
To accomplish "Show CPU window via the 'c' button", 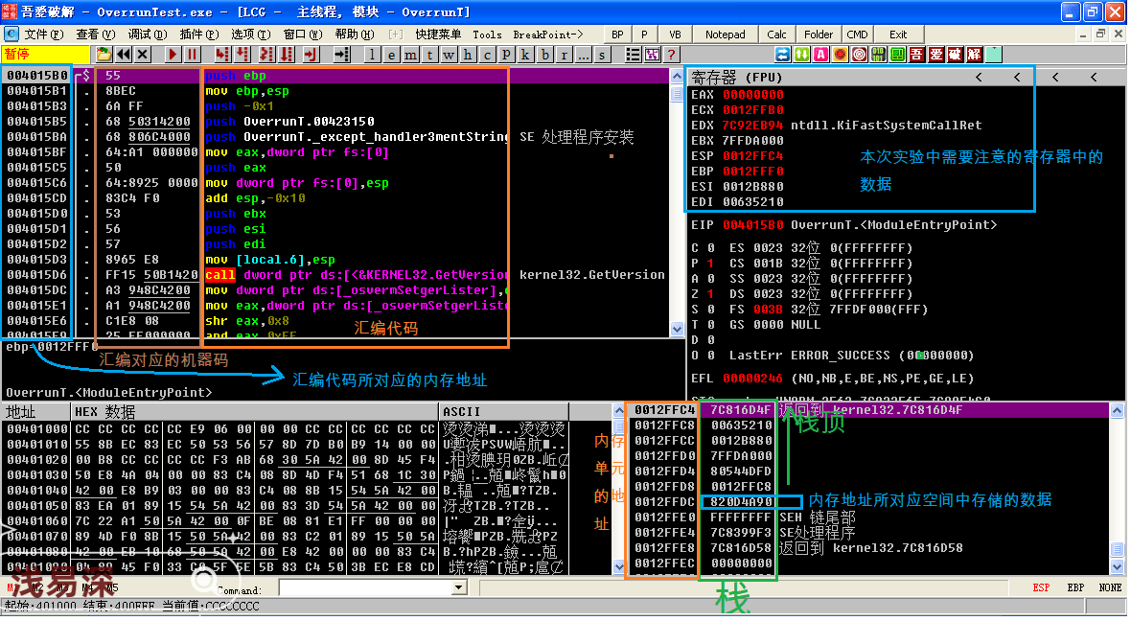I will point(487,54).
